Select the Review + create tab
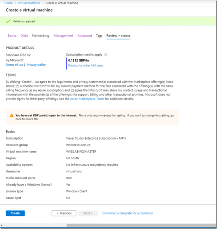This screenshot has width=217, height=229. [x=118, y=36]
